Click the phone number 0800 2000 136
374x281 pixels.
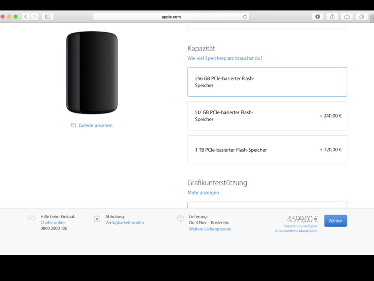[53, 228]
